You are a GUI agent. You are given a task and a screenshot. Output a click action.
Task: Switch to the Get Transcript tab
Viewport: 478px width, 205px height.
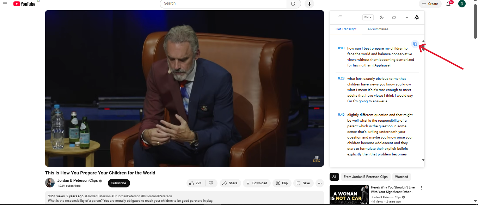point(346,29)
